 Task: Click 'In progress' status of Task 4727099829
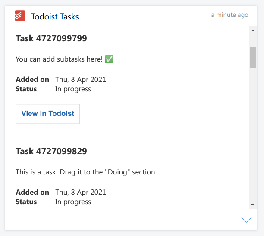click(73, 202)
